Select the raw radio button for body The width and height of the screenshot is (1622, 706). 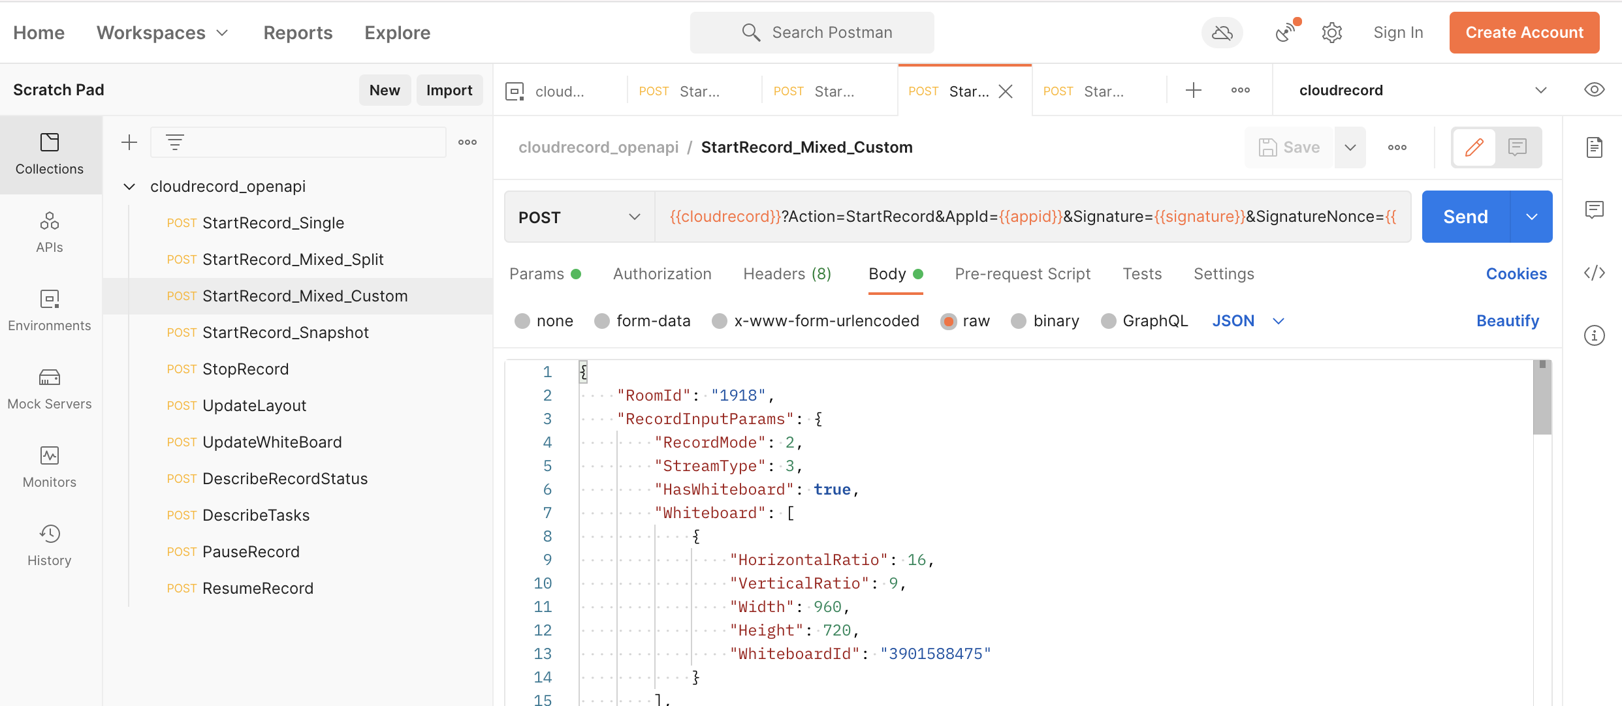pyautogui.click(x=947, y=320)
